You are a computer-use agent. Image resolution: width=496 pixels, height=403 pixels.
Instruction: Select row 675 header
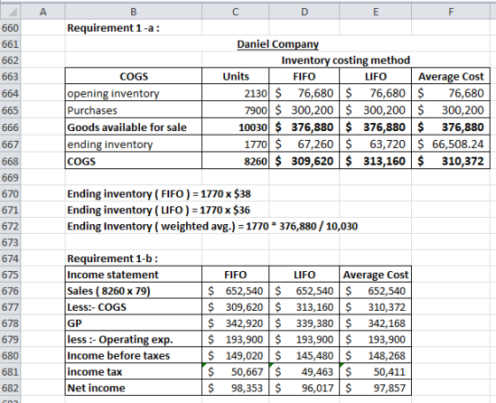point(11,275)
